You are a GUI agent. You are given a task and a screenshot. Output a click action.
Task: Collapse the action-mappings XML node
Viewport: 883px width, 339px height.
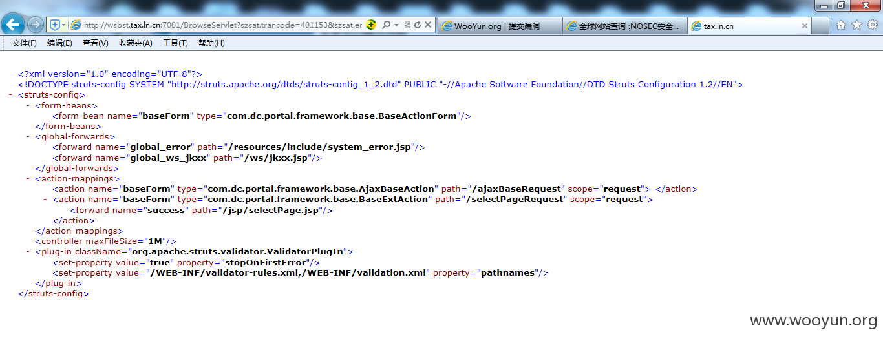[28, 179]
